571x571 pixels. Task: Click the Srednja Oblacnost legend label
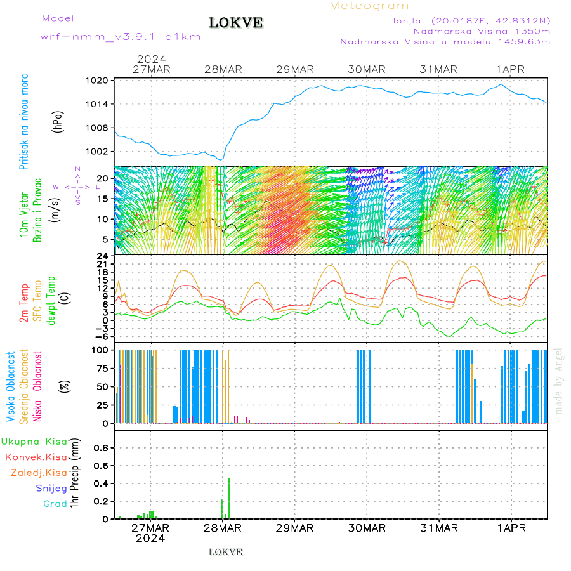pyautogui.click(x=24, y=387)
